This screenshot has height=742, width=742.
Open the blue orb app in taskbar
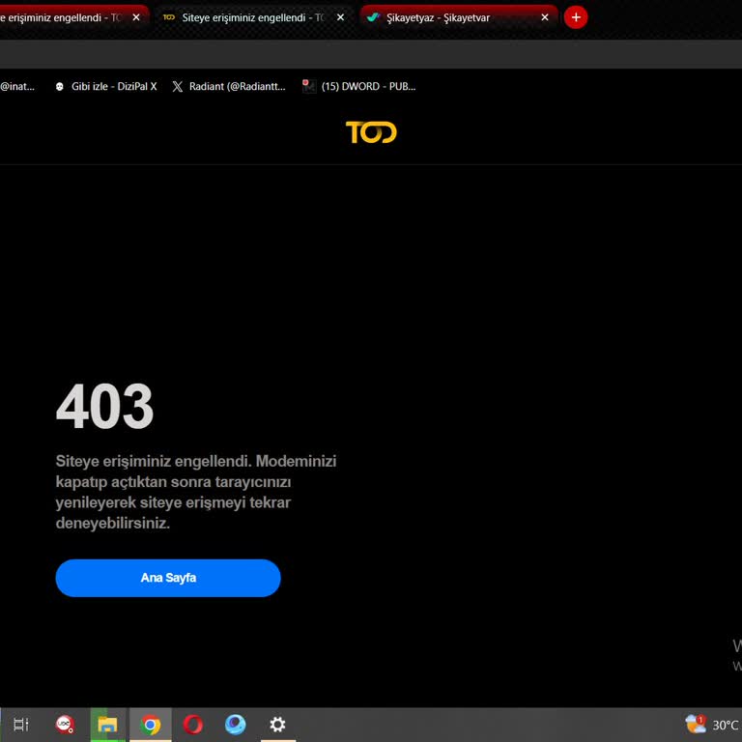[x=235, y=725]
